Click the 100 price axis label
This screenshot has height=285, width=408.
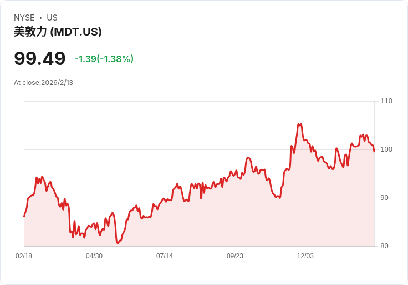point(386,149)
